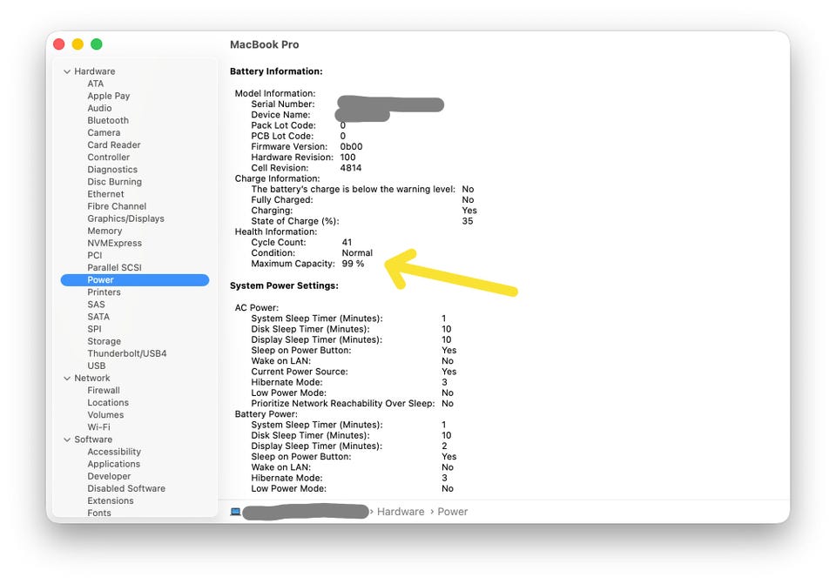Click Hardware in the bottom path bar

pyautogui.click(x=401, y=512)
